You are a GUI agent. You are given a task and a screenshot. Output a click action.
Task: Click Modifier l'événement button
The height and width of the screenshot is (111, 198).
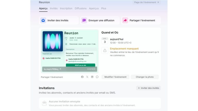(115, 77)
